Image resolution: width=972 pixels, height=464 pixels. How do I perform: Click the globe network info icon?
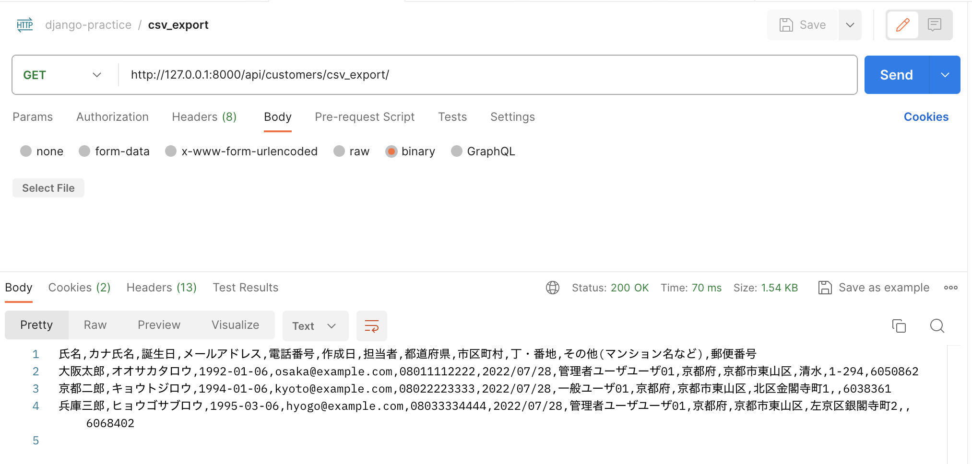click(552, 287)
